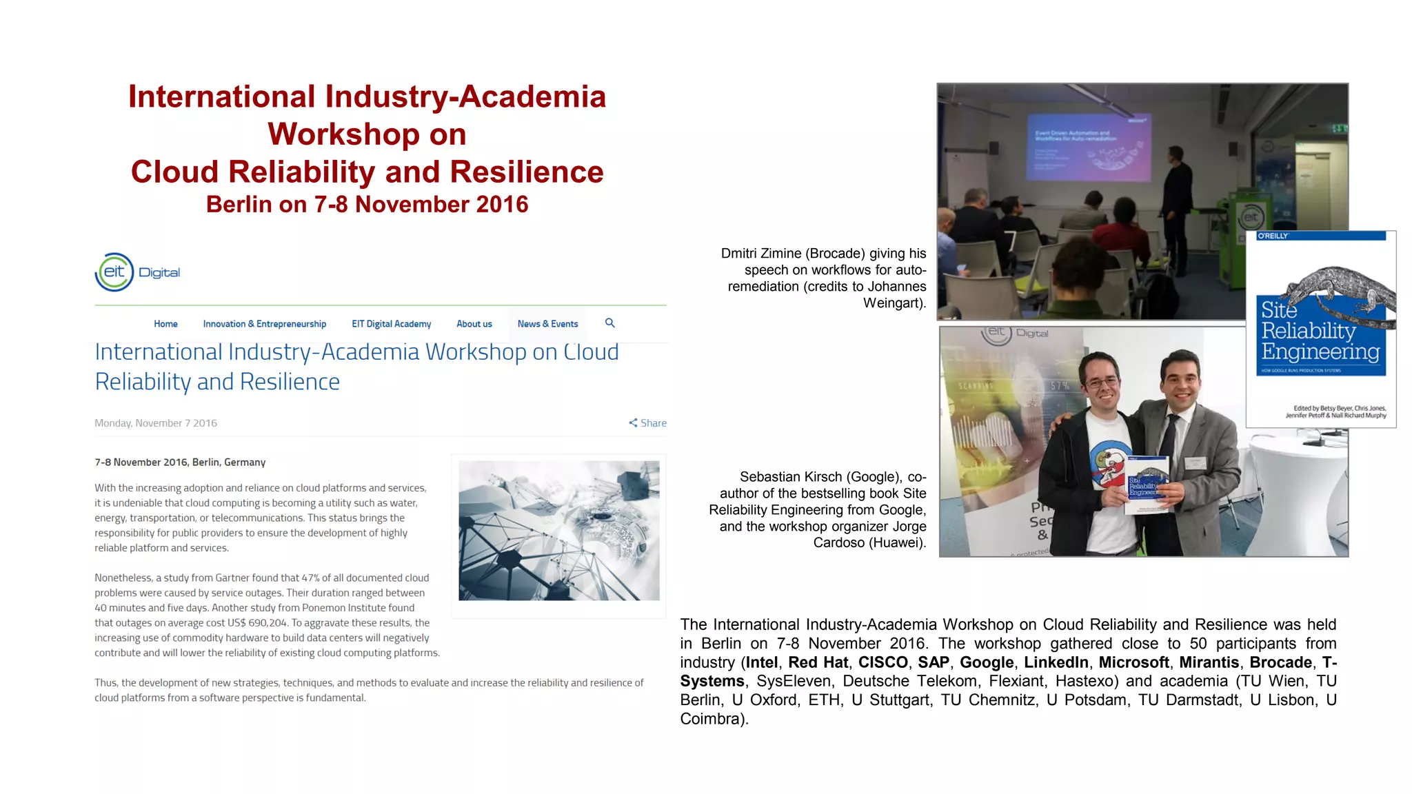This screenshot has height=794, width=1412.
Task: Open the Site Reliability Engineering book cover
Action: [x=1321, y=329]
